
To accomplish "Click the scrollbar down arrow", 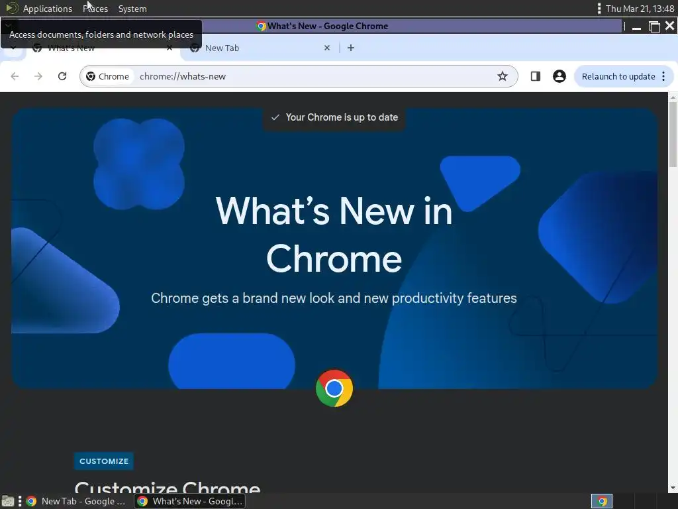I will tap(673, 488).
